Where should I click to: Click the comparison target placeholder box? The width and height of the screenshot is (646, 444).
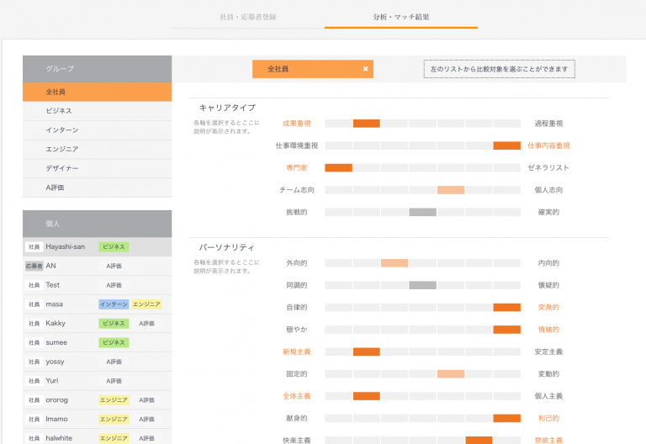[500, 69]
